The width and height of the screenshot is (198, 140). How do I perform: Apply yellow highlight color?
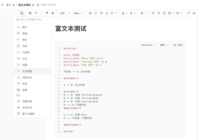(x=131, y=13)
